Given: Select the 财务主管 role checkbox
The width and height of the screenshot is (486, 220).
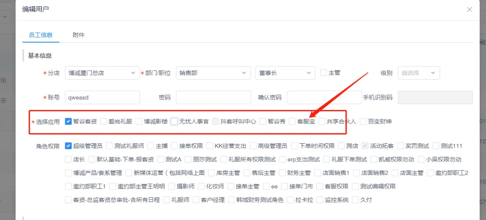Looking at the screenshot, I should coord(282,172).
